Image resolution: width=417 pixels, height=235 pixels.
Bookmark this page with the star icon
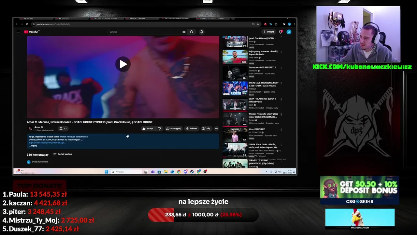(258, 24)
